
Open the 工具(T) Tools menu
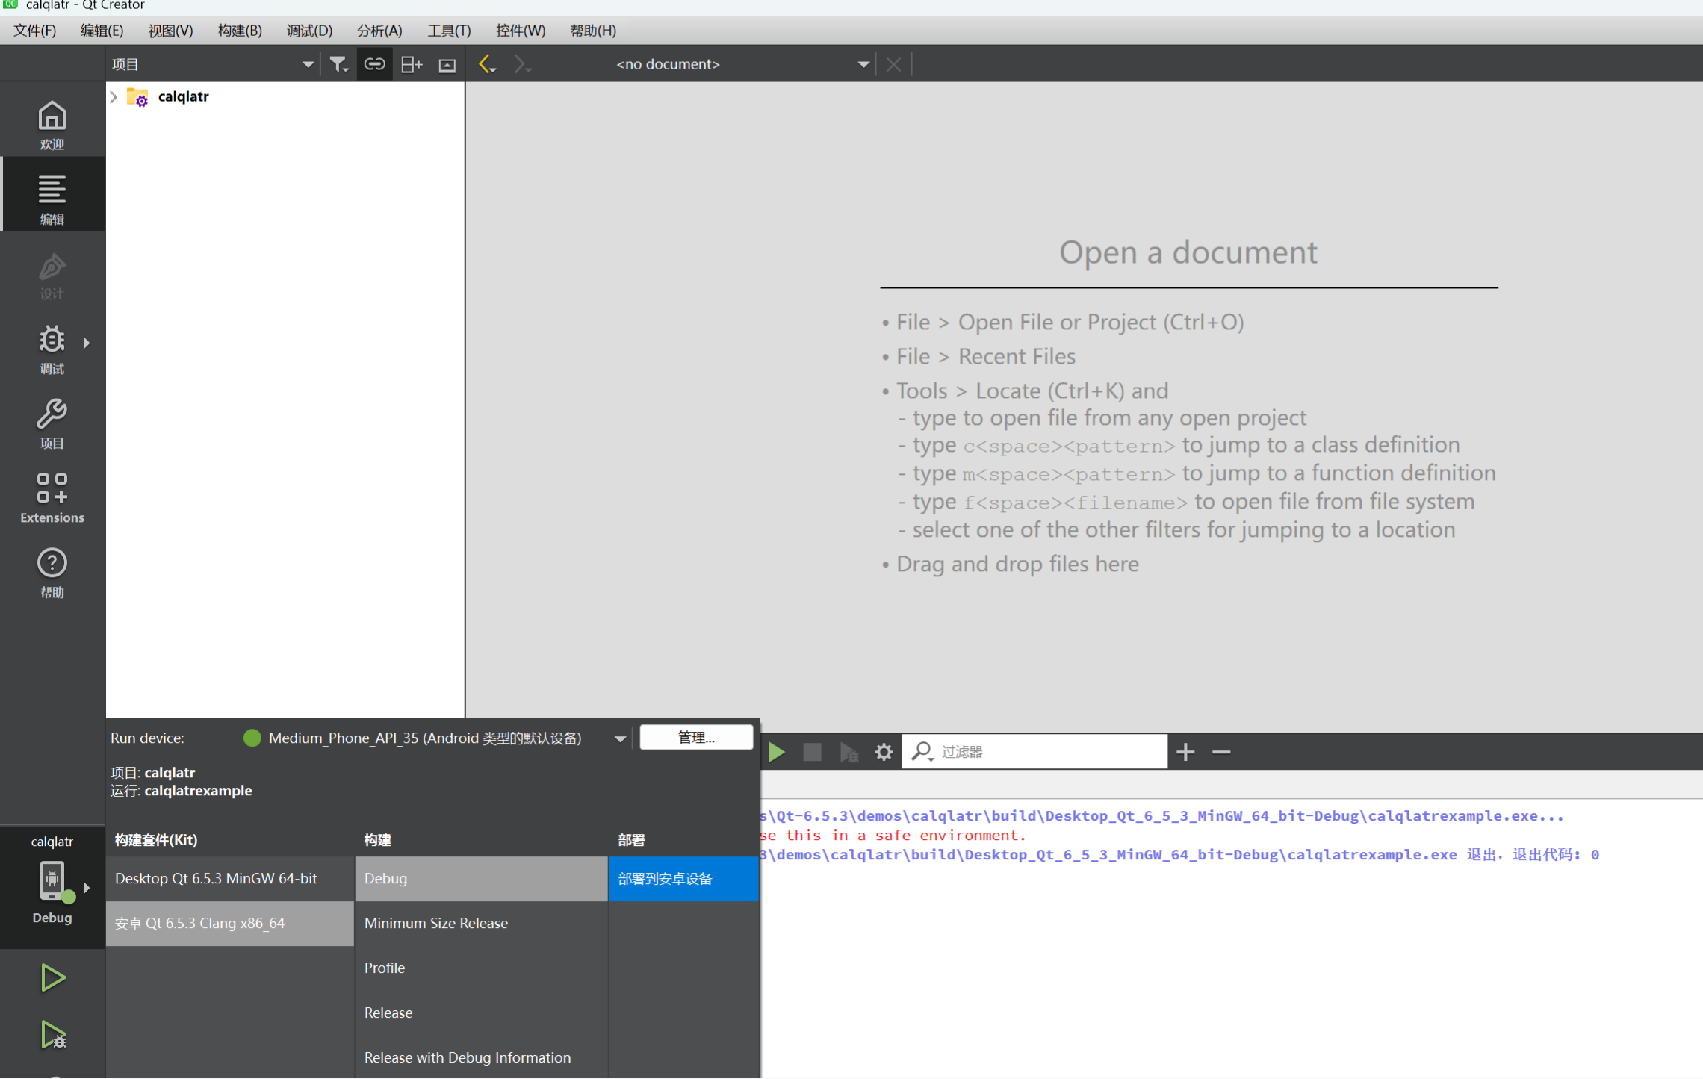coord(448,31)
